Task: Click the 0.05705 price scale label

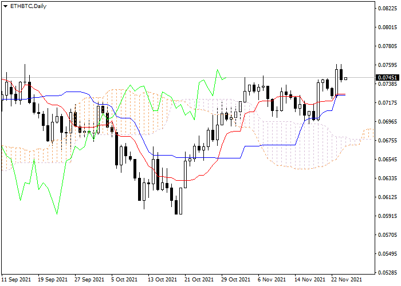Action: pyautogui.click(x=386, y=235)
